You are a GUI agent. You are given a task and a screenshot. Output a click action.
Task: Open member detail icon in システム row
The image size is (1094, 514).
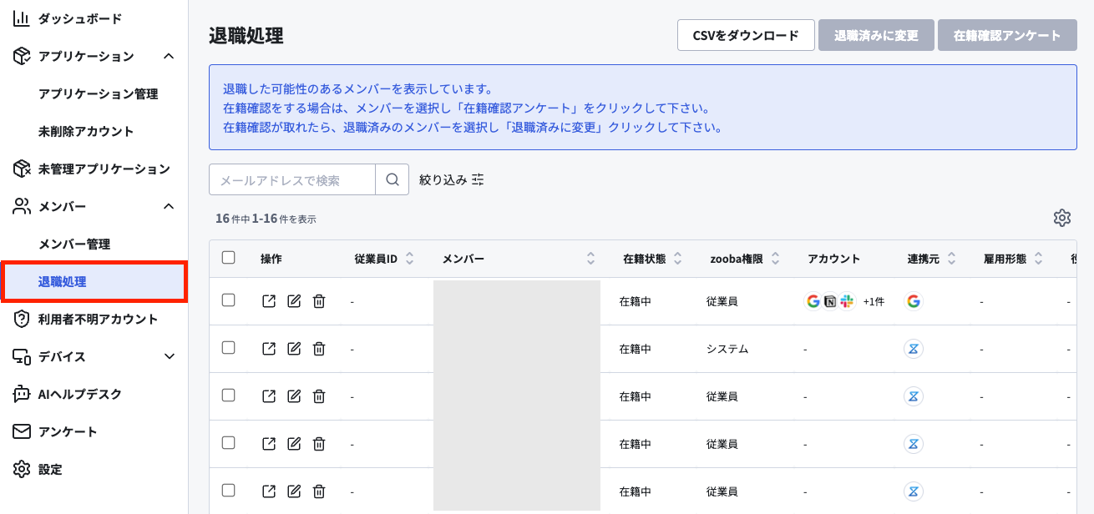point(269,349)
